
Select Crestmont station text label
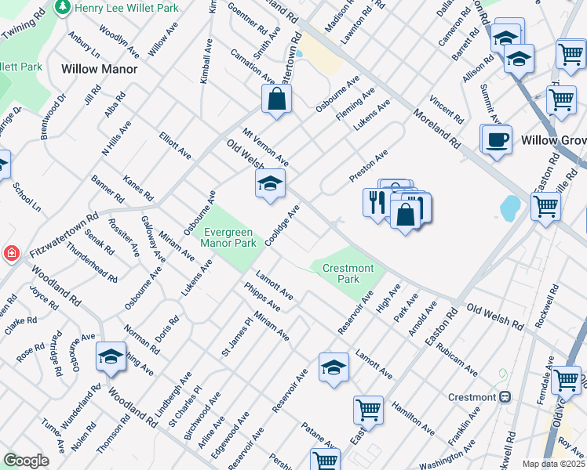click(472, 397)
